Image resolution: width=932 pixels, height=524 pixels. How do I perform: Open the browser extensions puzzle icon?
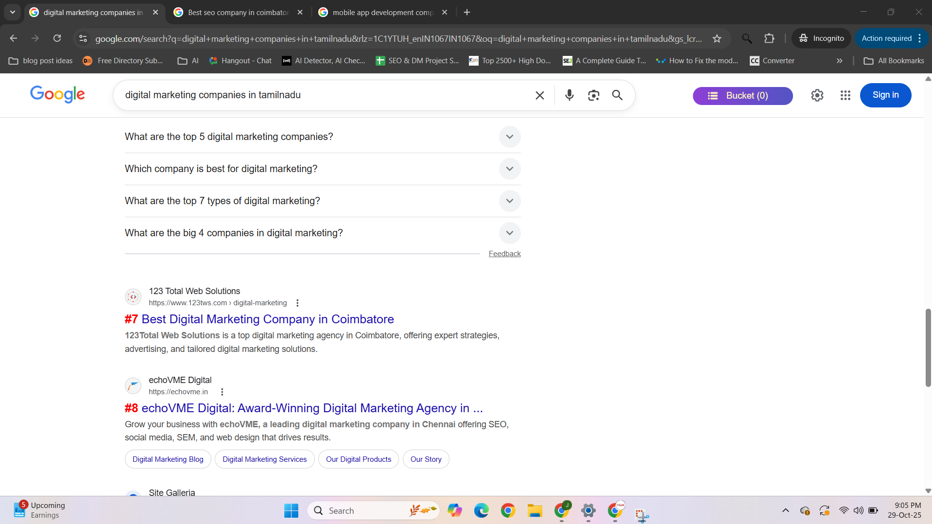[x=769, y=38]
